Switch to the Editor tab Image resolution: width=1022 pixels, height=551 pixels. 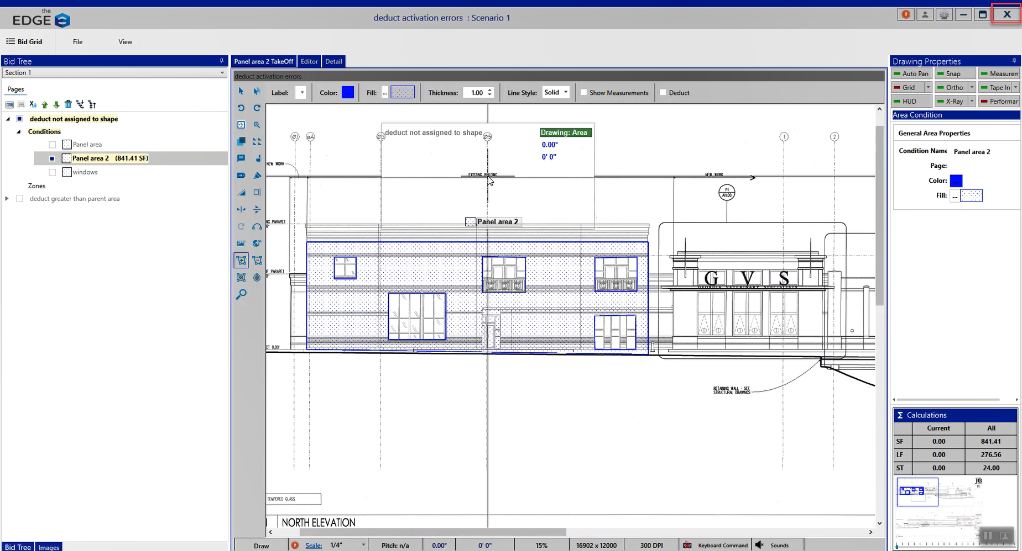coord(309,61)
